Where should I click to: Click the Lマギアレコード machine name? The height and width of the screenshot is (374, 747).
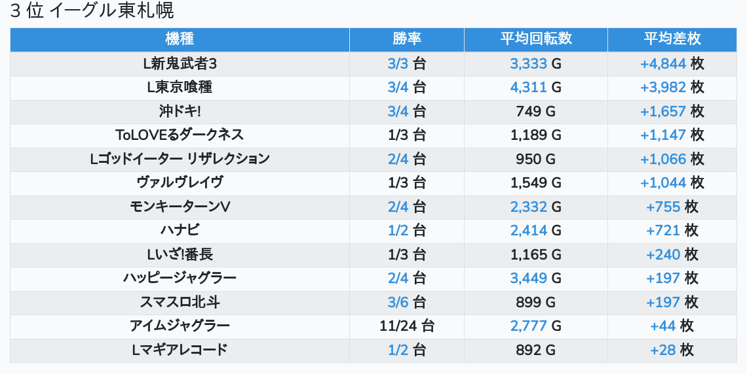coord(180,350)
